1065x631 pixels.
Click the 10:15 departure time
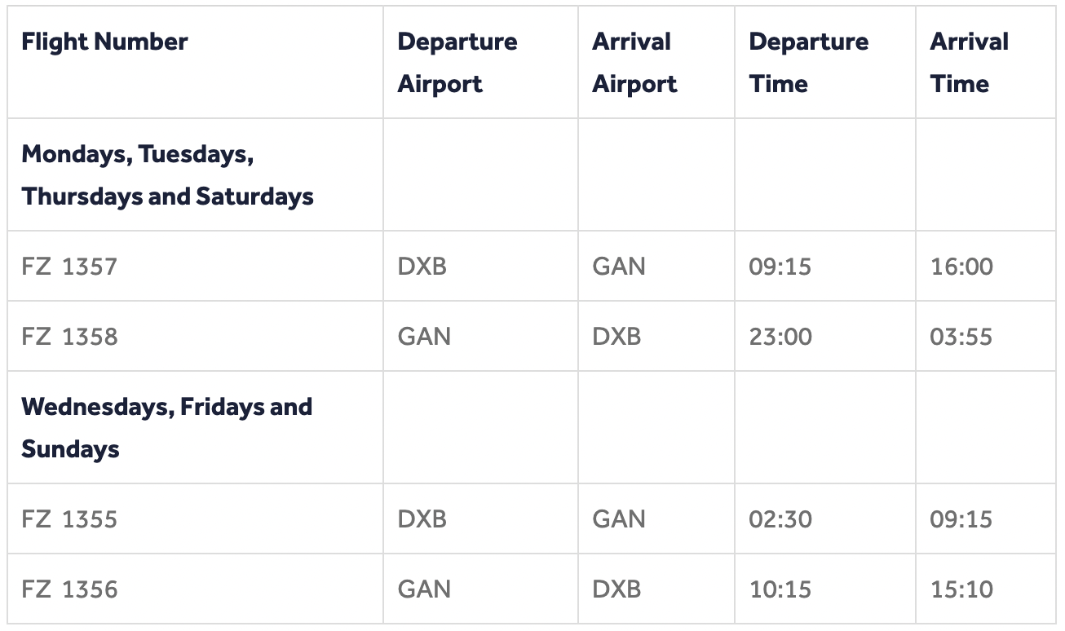coord(780,589)
